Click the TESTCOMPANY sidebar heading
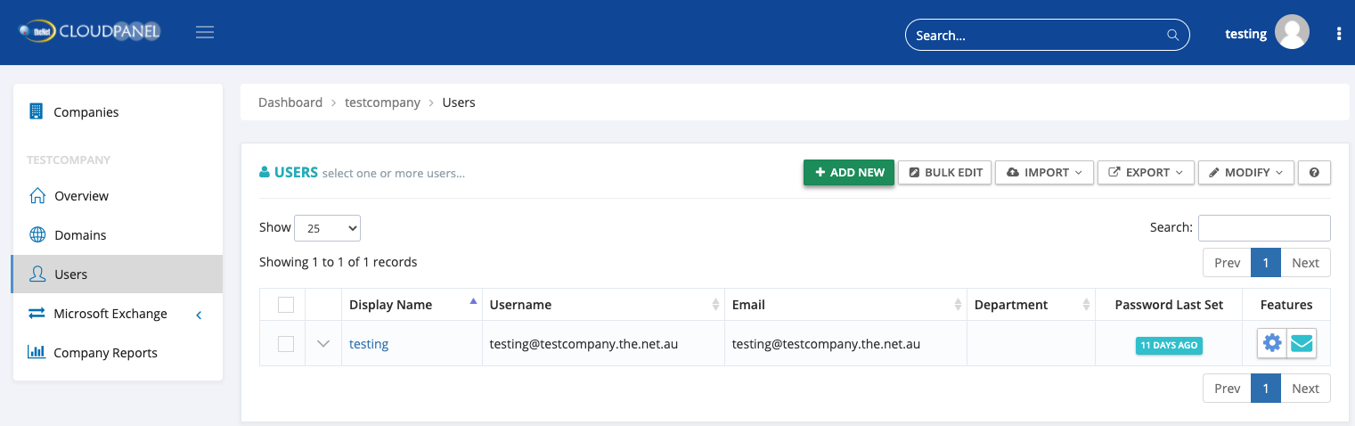The height and width of the screenshot is (426, 1355). tap(69, 160)
